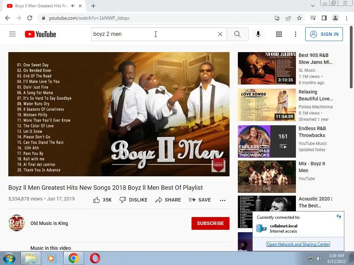Open Relaxing Beautiful Love Songs thumbnail
Image resolution: width=354 pixels, height=265 pixels.
267,105
